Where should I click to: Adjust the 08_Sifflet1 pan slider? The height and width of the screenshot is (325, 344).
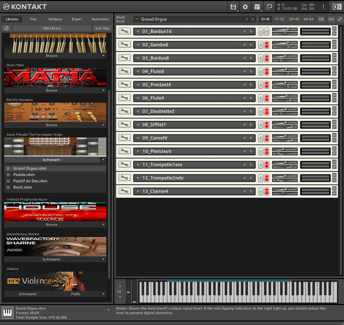284,127
